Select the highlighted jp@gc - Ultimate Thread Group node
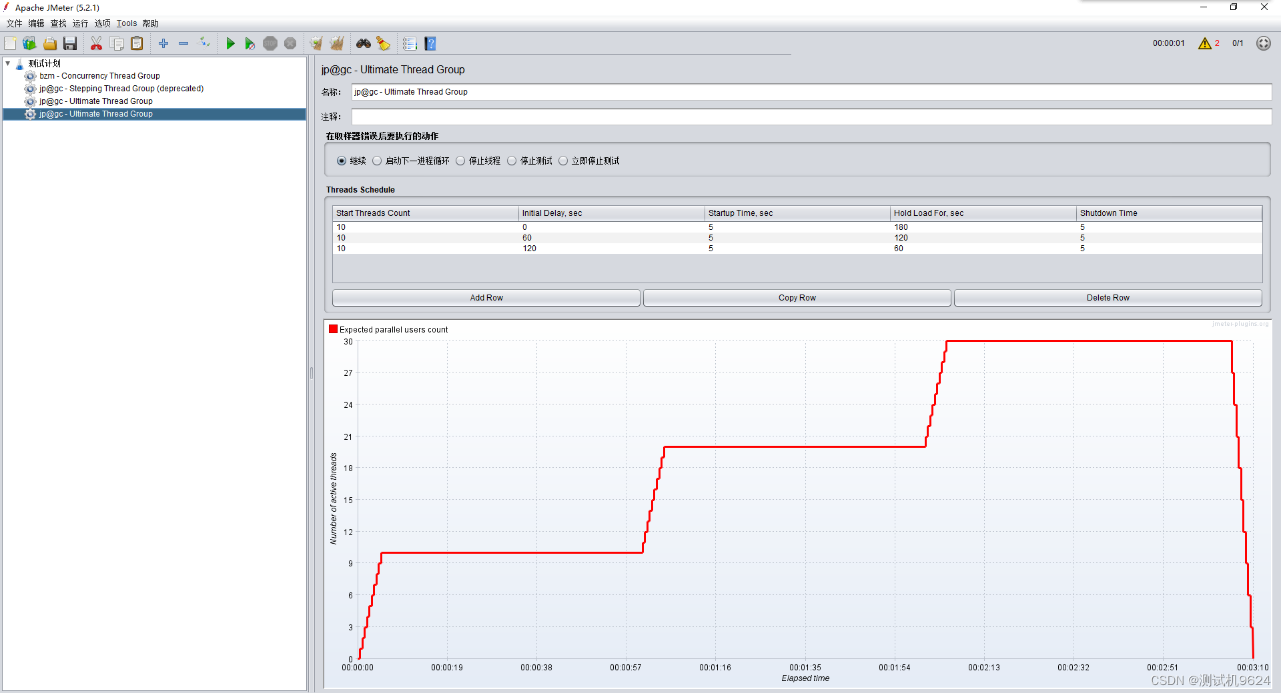 96,114
